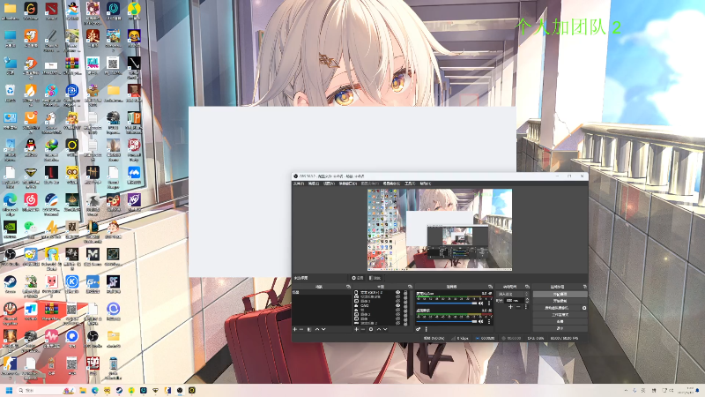Open OBS 停靠窗口 (Docks) menu
The image size is (705, 397).
pyautogui.click(x=347, y=184)
